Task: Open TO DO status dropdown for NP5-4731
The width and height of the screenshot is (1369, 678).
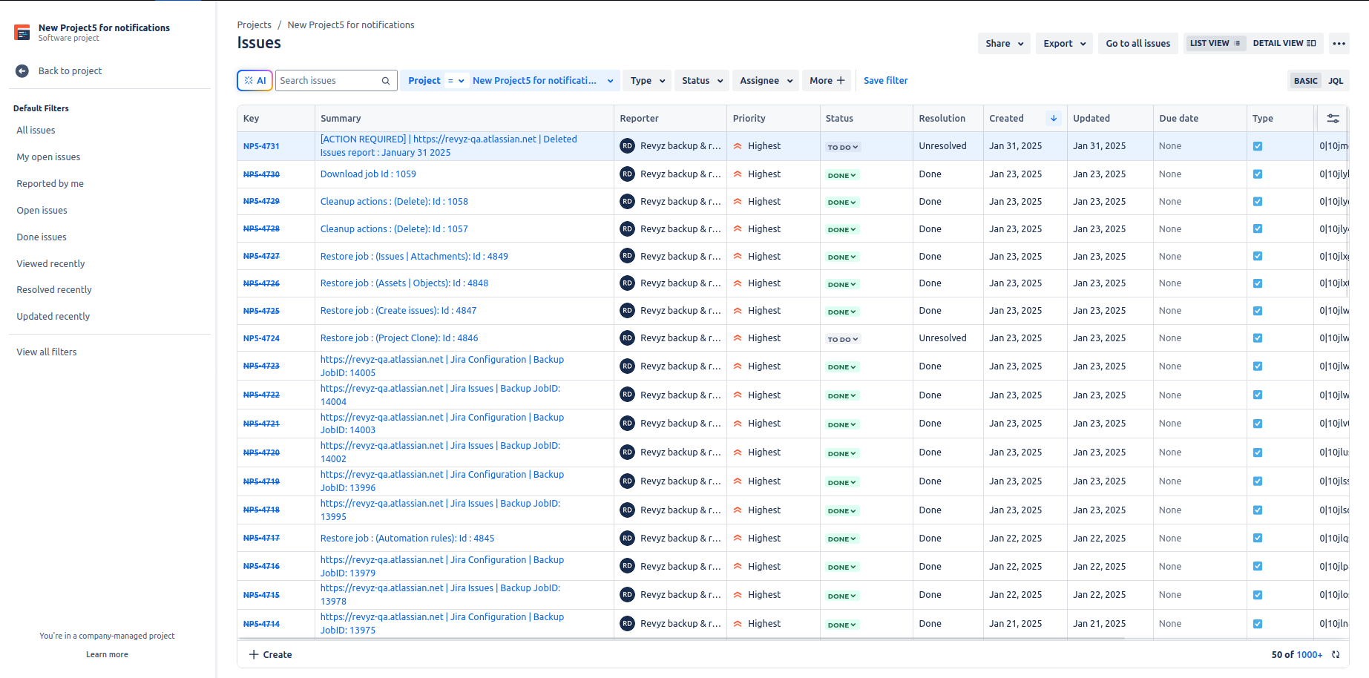Action: click(843, 147)
